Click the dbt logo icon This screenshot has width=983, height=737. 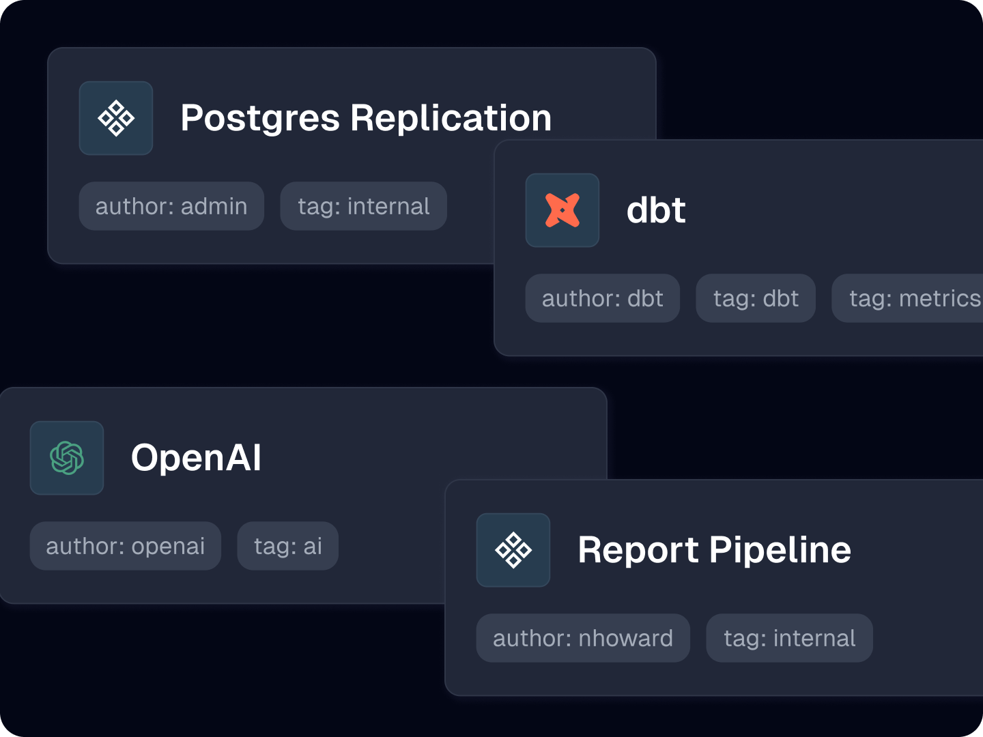point(562,210)
